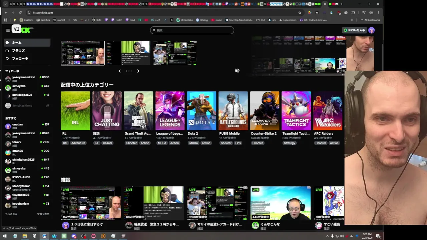Viewport: 427px width, 240px height.
Task: Select ブラウズ in the sidebar
Action: 27,51
